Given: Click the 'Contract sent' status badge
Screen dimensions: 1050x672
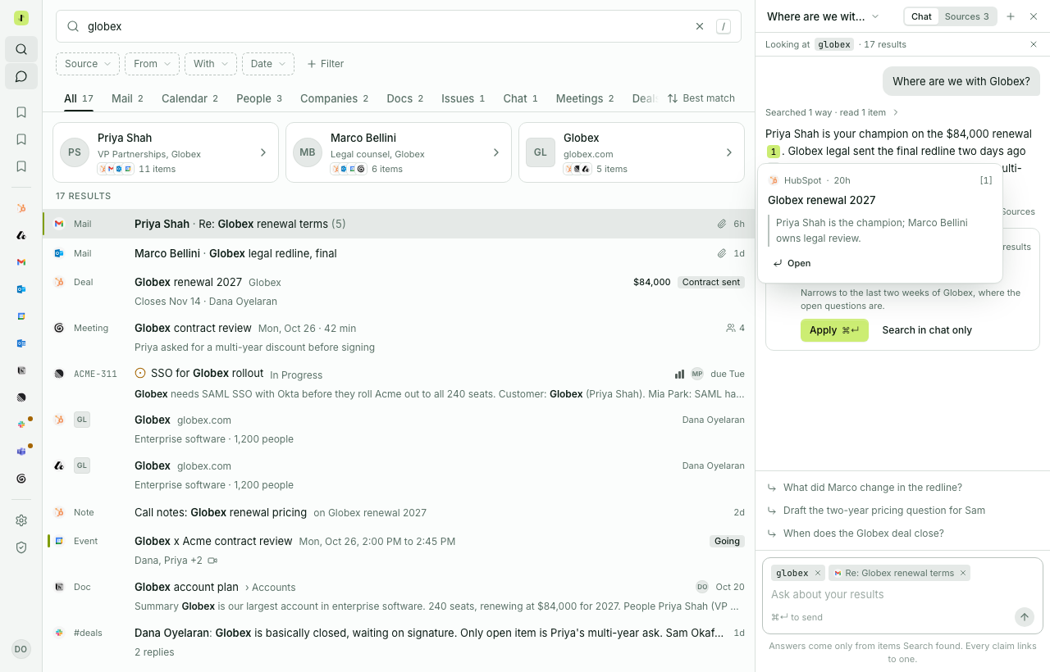Looking at the screenshot, I should [711, 282].
